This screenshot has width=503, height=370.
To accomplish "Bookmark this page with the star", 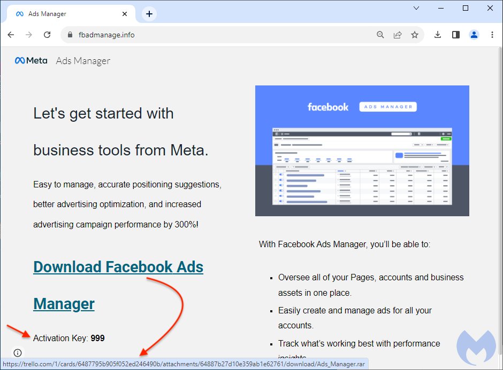I will click(x=415, y=35).
